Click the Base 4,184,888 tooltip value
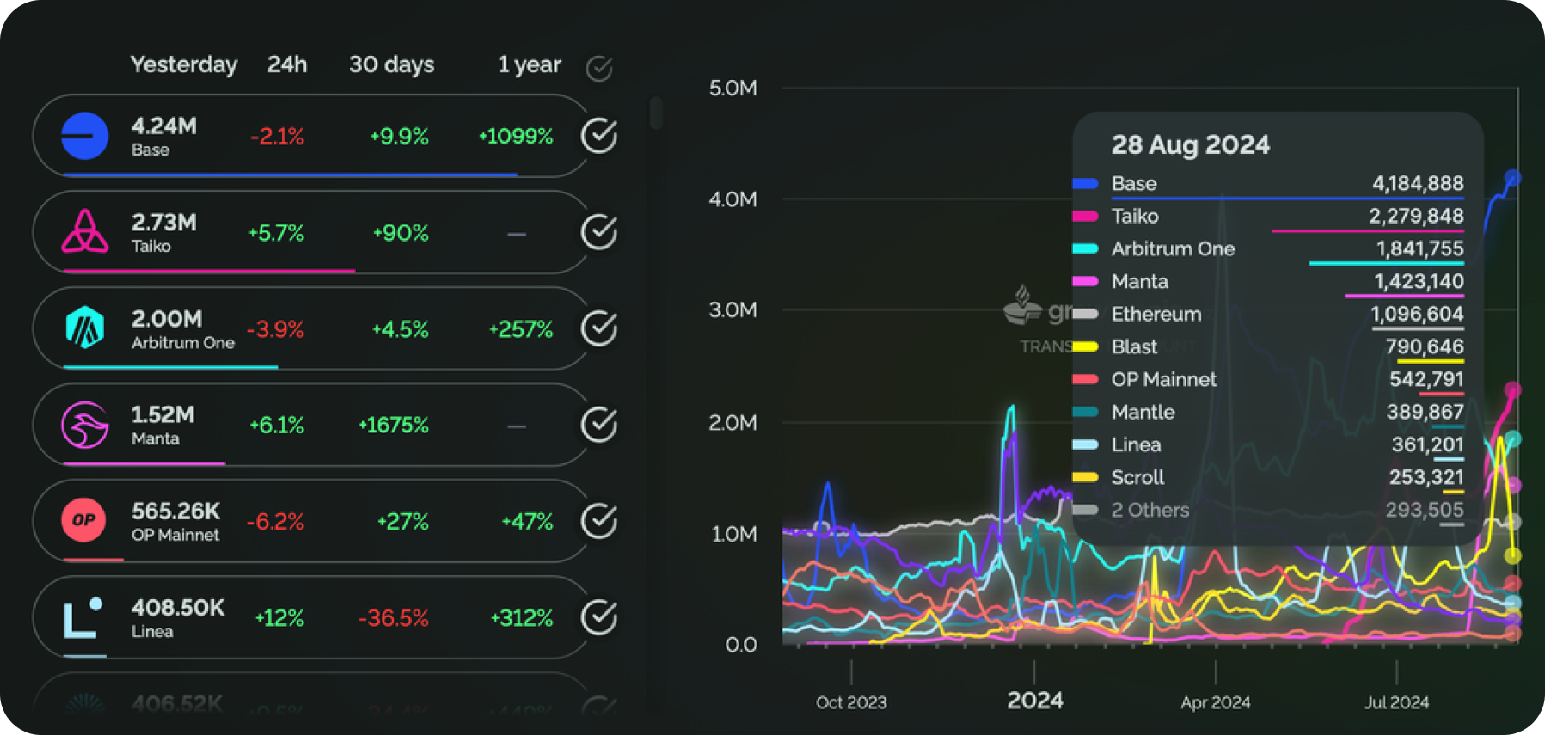Screen dimensions: 1545x735 click(x=1418, y=183)
